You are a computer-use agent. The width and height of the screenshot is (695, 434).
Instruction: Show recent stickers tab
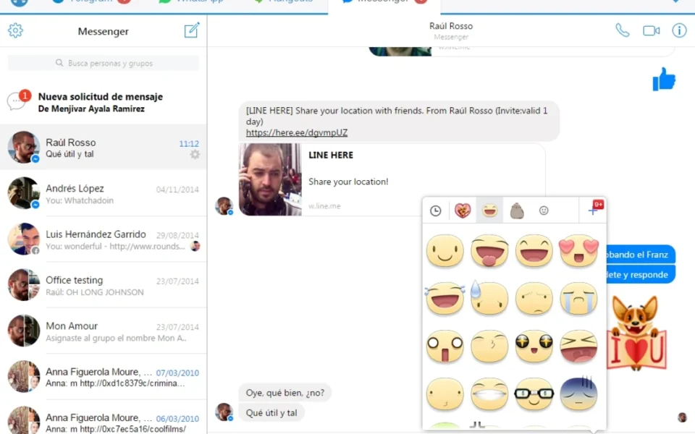point(436,210)
